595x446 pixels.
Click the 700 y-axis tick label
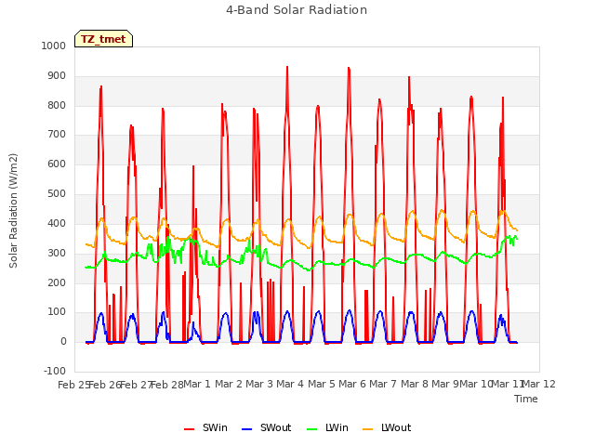57,134
